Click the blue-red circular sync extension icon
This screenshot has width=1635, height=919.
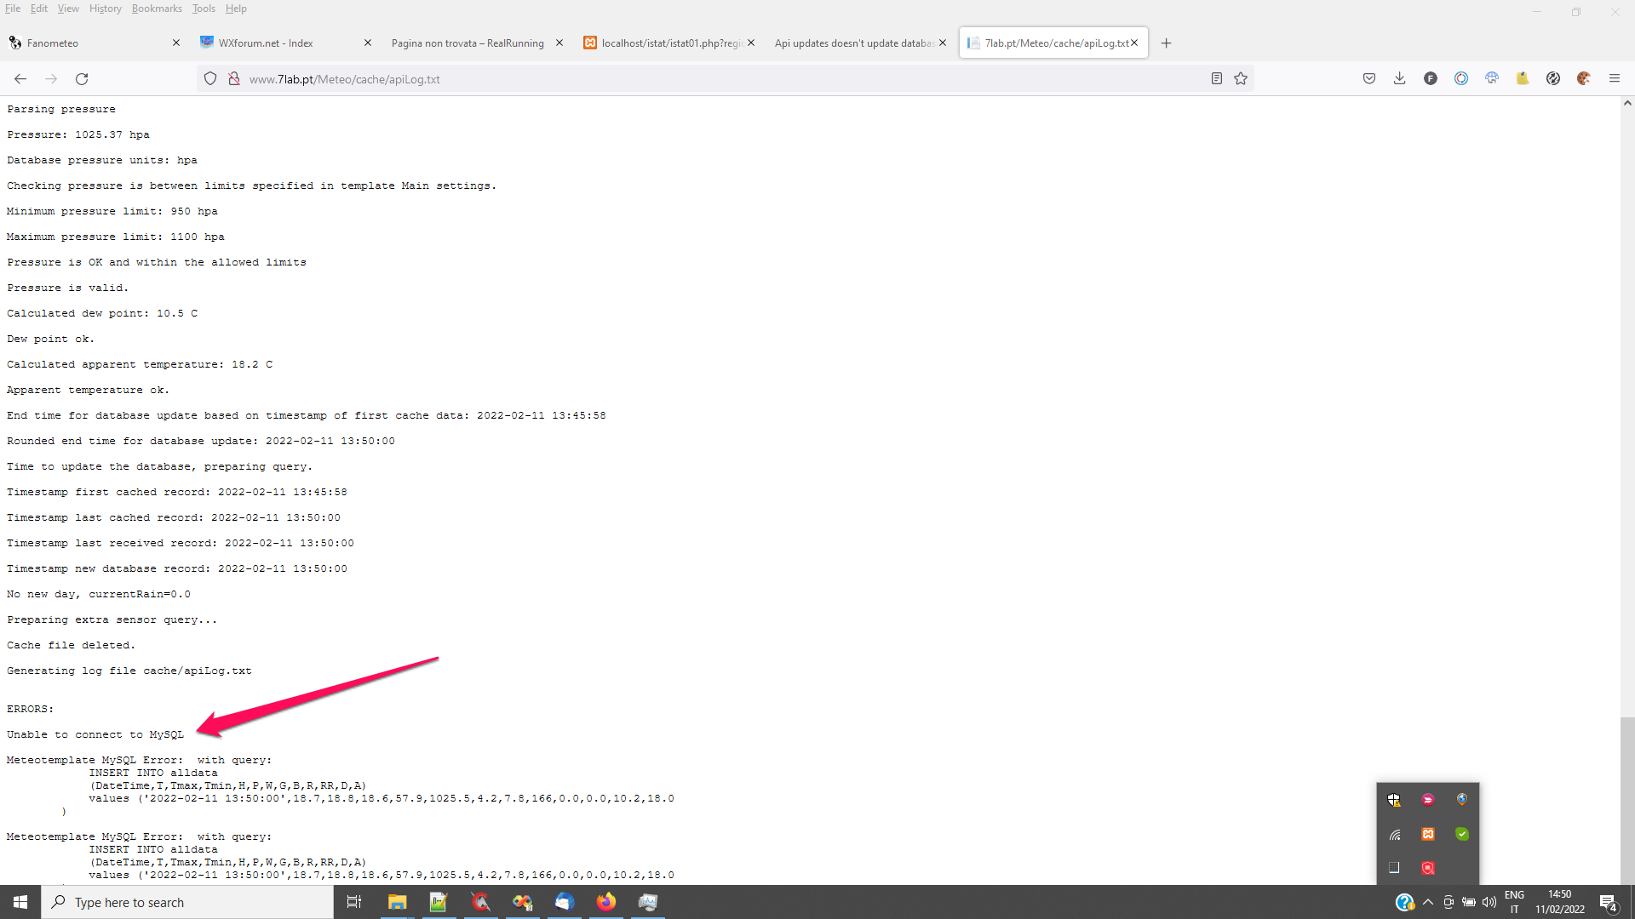(1461, 79)
